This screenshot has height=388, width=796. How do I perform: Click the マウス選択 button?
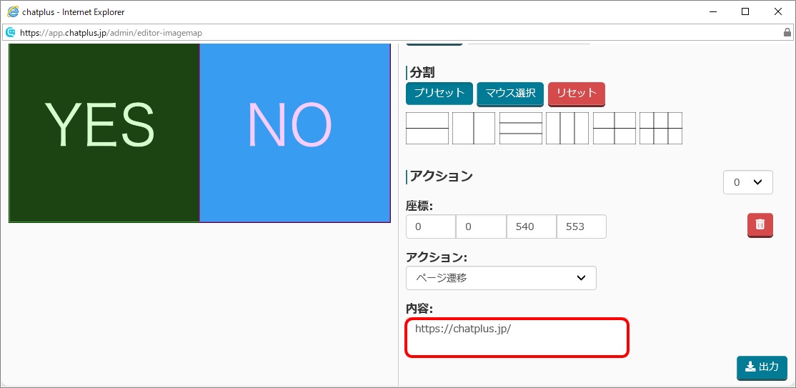510,94
